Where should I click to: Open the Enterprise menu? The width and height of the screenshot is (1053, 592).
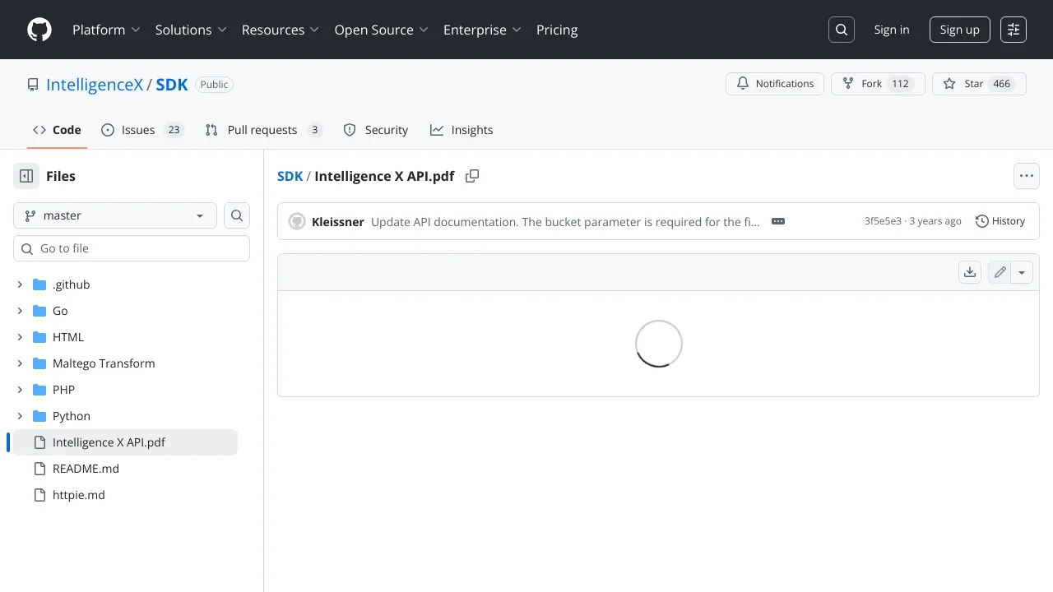click(x=482, y=30)
